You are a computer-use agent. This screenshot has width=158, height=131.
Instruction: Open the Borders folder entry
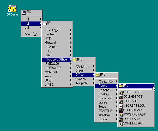pos(107,94)
